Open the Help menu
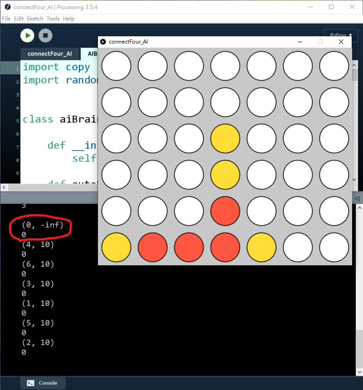The width and height of the screenshot is (363, 390). point(69,19)
